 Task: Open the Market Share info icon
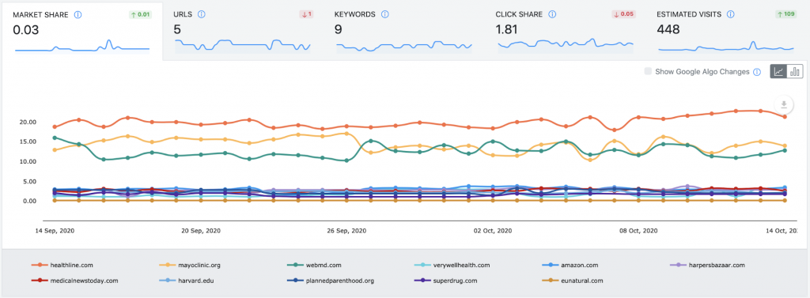coord(78,14)
